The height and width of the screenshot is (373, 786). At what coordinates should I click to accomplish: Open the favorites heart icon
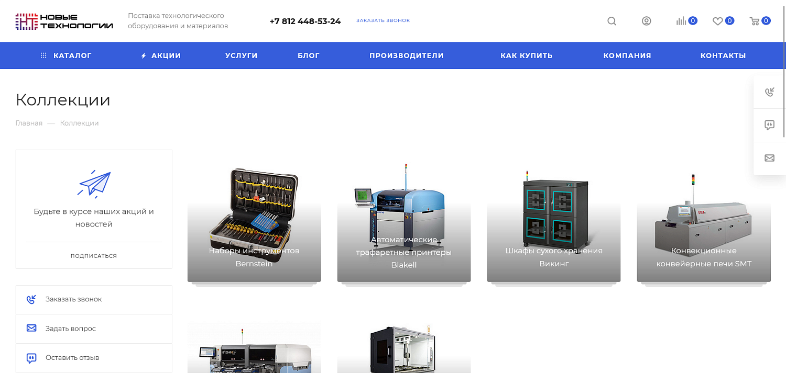pyautogui.click(x=717, y=21)
